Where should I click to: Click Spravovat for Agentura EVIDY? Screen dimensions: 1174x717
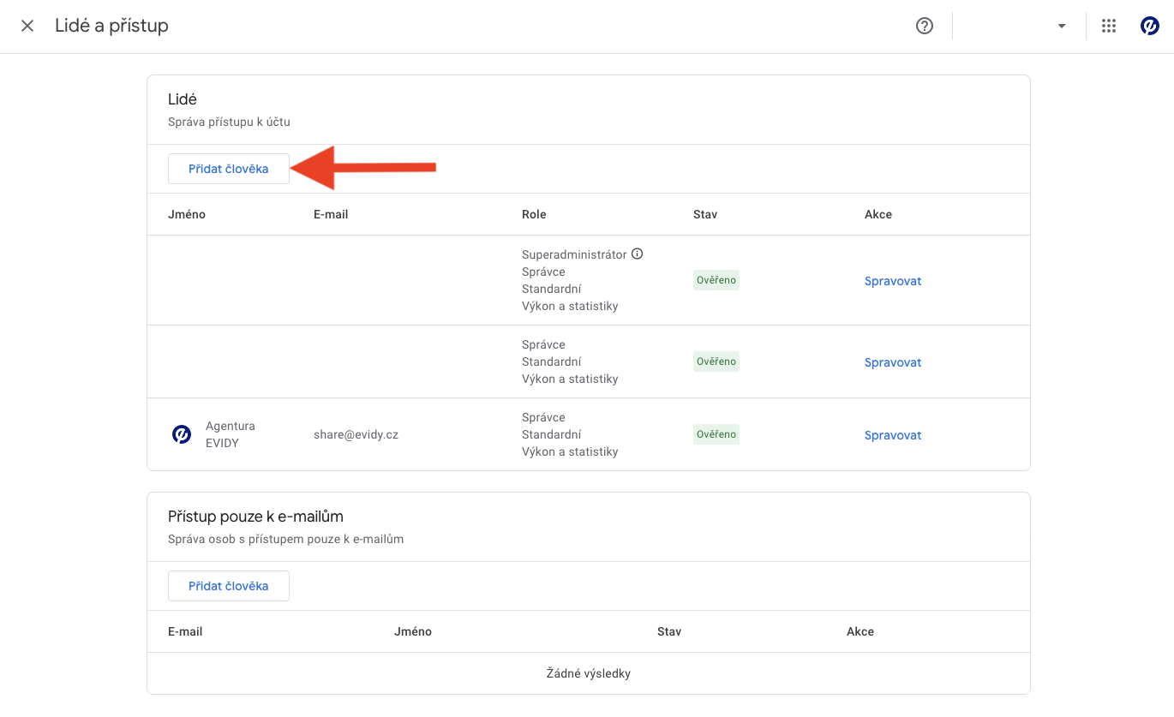(892, 435)
